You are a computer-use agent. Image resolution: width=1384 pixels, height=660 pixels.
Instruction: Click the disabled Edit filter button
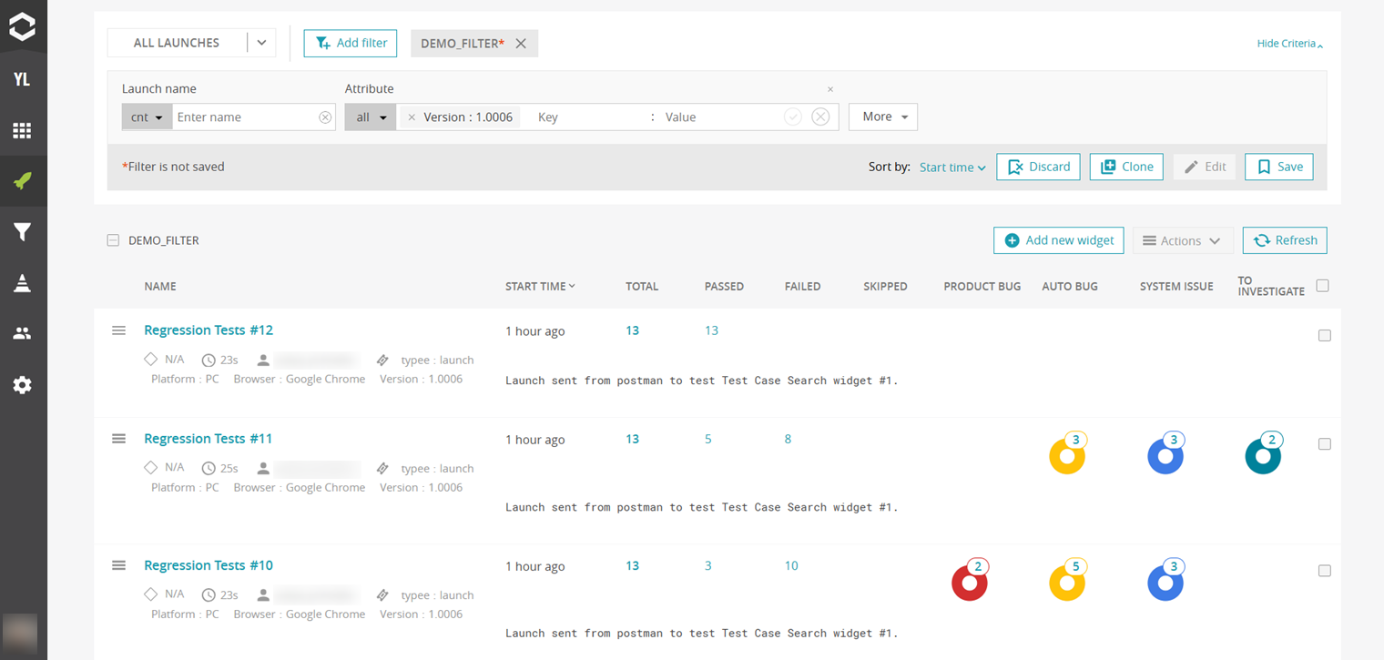pos(1205,167)
